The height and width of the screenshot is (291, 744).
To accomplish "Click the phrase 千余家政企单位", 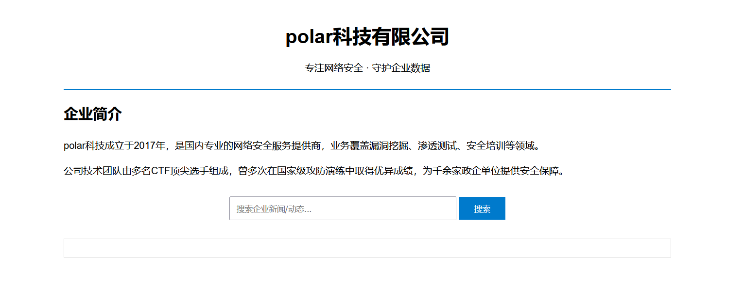I will coord(467,171).
